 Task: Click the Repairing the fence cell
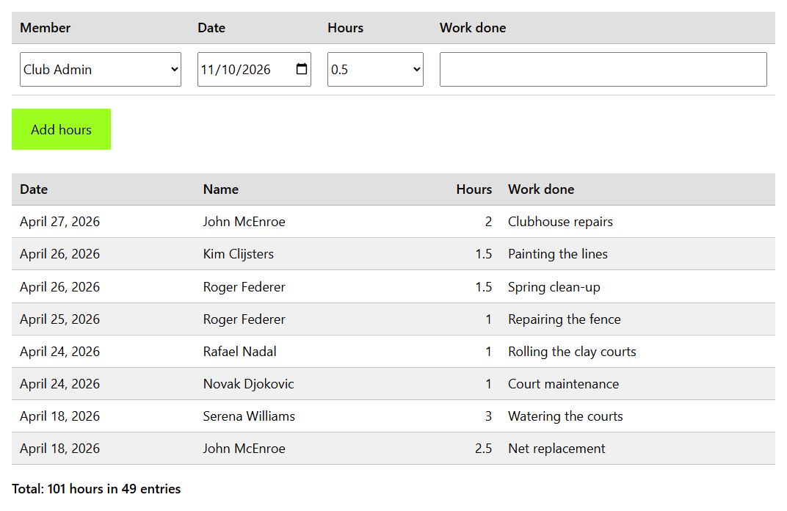click(564, 319)
